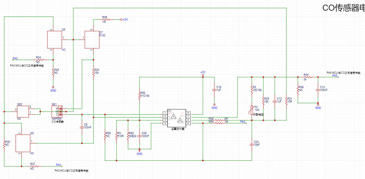Screen dimensions: 365x179
Task: Select capacitor C9 100nF symbol
Action: point(82,127)
